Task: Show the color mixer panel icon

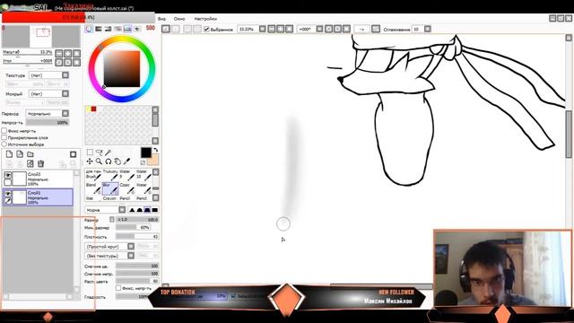Action: pos(117,29)
